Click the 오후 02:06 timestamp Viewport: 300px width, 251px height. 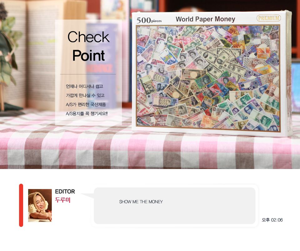click(x=272, y=220)
